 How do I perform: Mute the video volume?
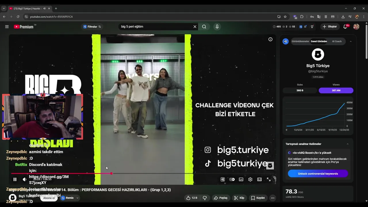pyautogui.click(x=25, y=179)
